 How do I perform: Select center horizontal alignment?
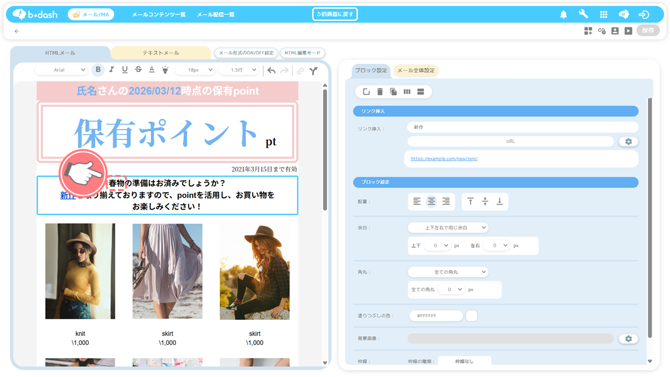431,202
